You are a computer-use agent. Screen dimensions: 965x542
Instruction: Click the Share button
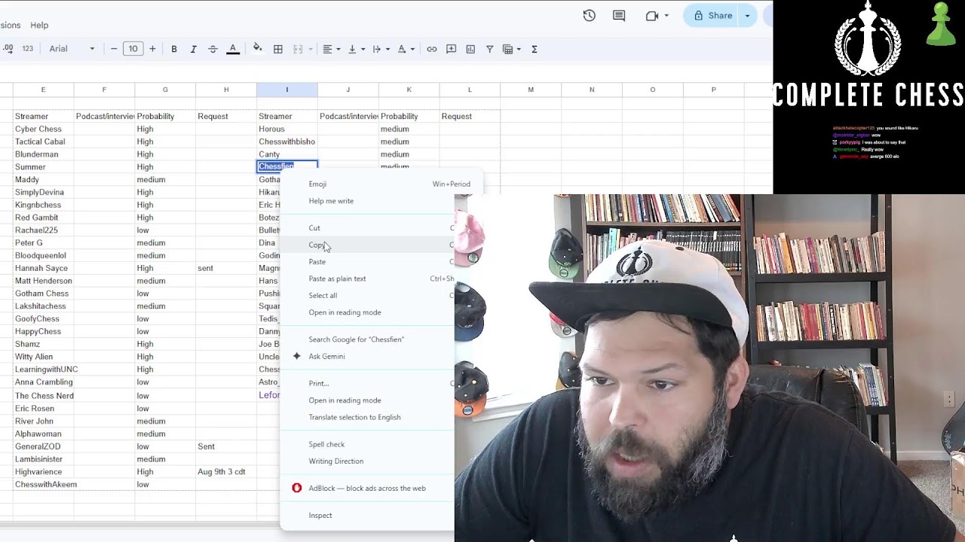tap(712, 16)
